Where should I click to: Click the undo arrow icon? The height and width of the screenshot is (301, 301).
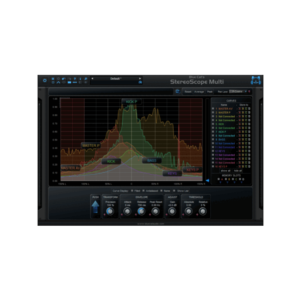[64, 79]
